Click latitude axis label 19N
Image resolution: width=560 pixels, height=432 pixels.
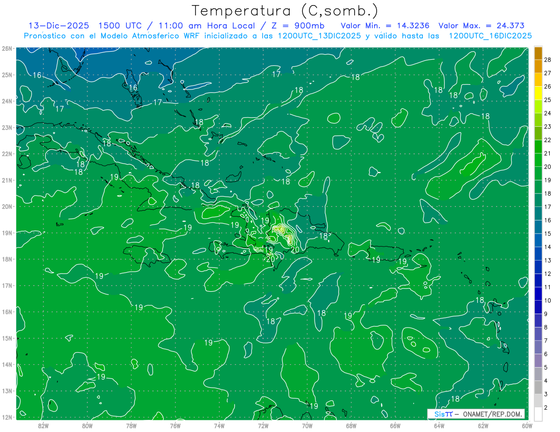coord(7,233)
